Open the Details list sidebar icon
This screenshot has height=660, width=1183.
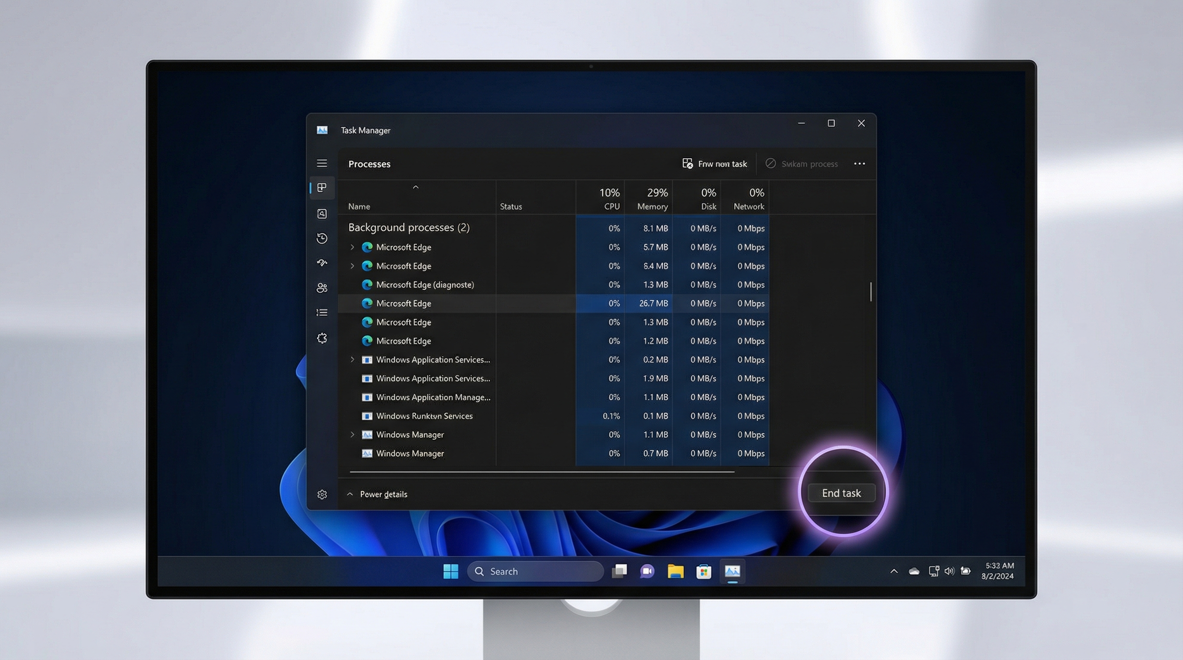click(x=322, y=312)
